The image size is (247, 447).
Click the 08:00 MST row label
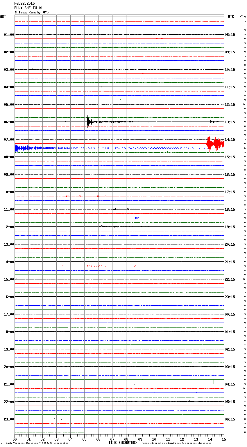pyautogui.click(x=9, y=157)
